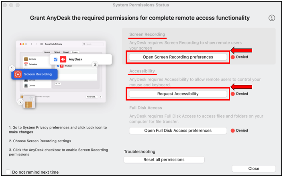Click the Request Accessibility button
The height and width of the screenshot is (177, 283).
tap(178, 94)
